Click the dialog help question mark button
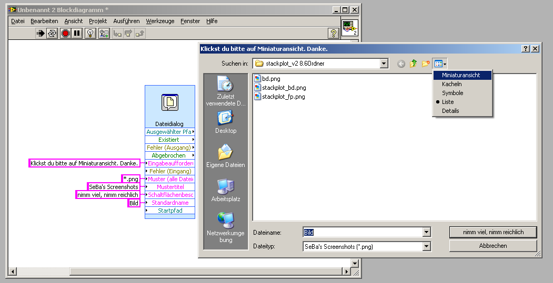 pyautogui.click(x=526, y=49)
